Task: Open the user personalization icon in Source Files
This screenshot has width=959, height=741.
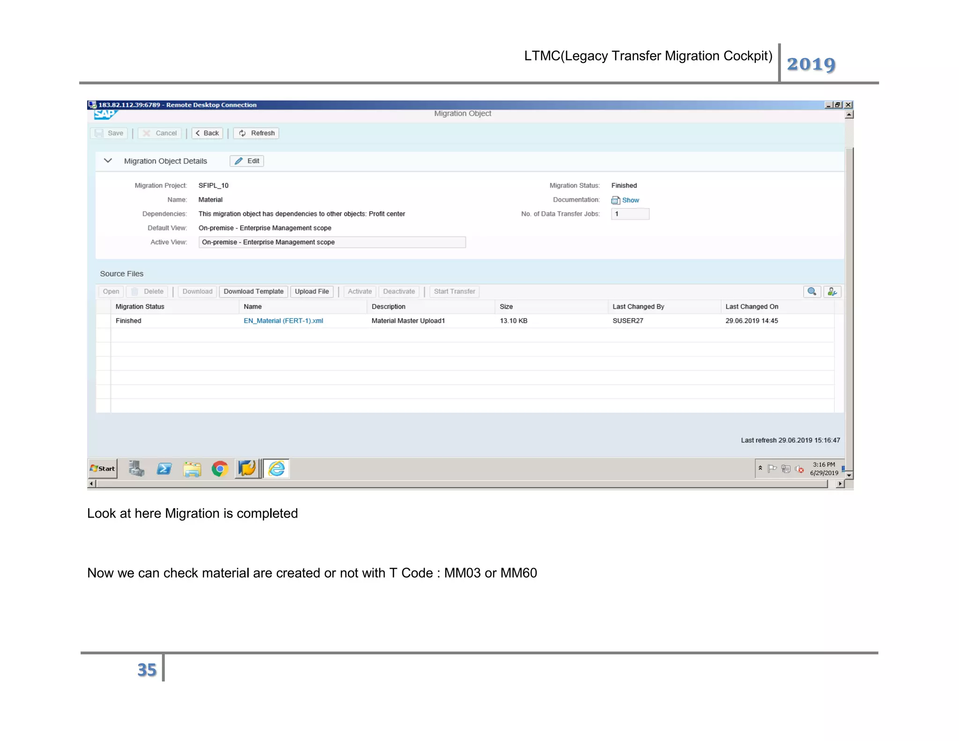Action: coord(832,291)
